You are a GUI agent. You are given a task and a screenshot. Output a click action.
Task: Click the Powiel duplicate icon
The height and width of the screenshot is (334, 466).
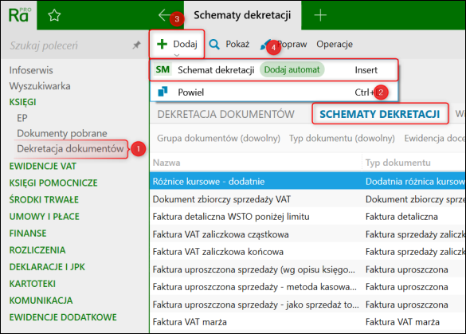(163, 92)
